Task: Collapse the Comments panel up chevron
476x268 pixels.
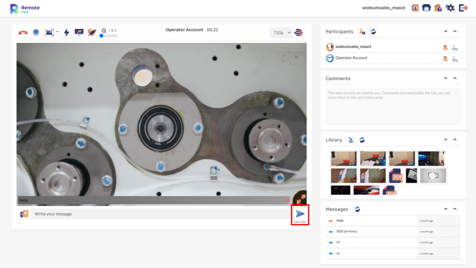Action: point(455,79)
